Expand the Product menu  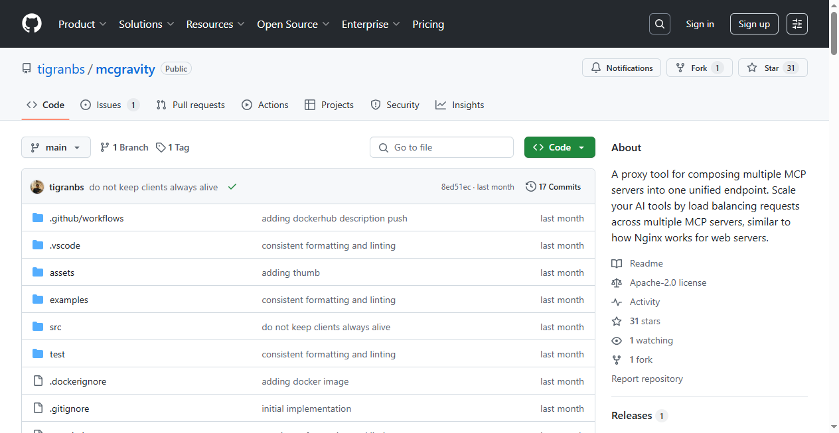(82, 24)
